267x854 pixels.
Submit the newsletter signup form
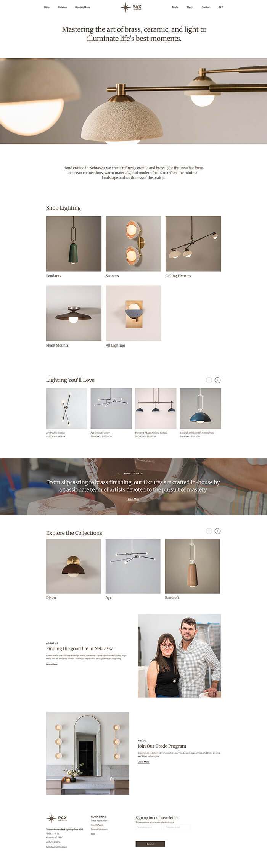click(x=150, y=844)
